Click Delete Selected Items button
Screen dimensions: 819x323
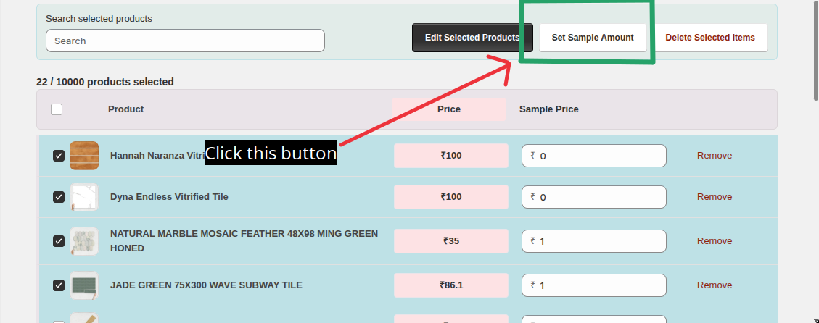click(x=710, y=38)
